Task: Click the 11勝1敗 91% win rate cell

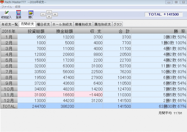Action: 159,66
